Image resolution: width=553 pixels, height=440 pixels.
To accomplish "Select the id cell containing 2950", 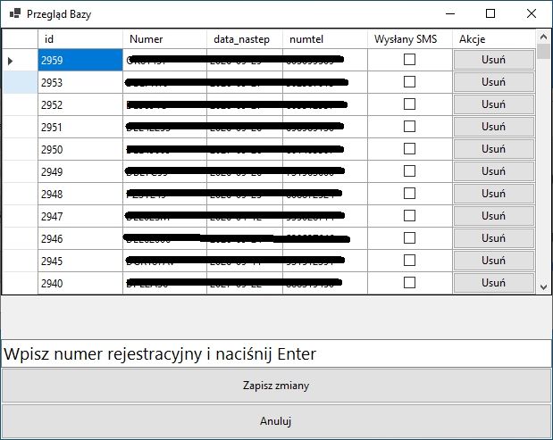I will click(x=80, y=149).
